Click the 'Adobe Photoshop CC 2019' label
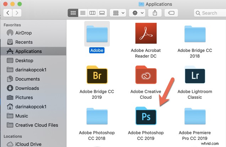Viewport: 226px width, 147px height. [146, 135]
